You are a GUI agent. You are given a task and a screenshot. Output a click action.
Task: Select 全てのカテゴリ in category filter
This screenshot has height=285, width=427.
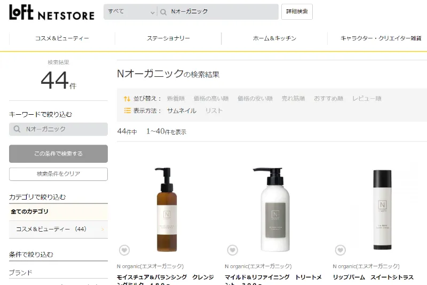(58, 212)
